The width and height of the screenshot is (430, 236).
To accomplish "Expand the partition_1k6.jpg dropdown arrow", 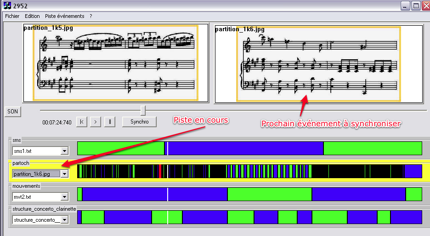I will [x=64, y=174].
